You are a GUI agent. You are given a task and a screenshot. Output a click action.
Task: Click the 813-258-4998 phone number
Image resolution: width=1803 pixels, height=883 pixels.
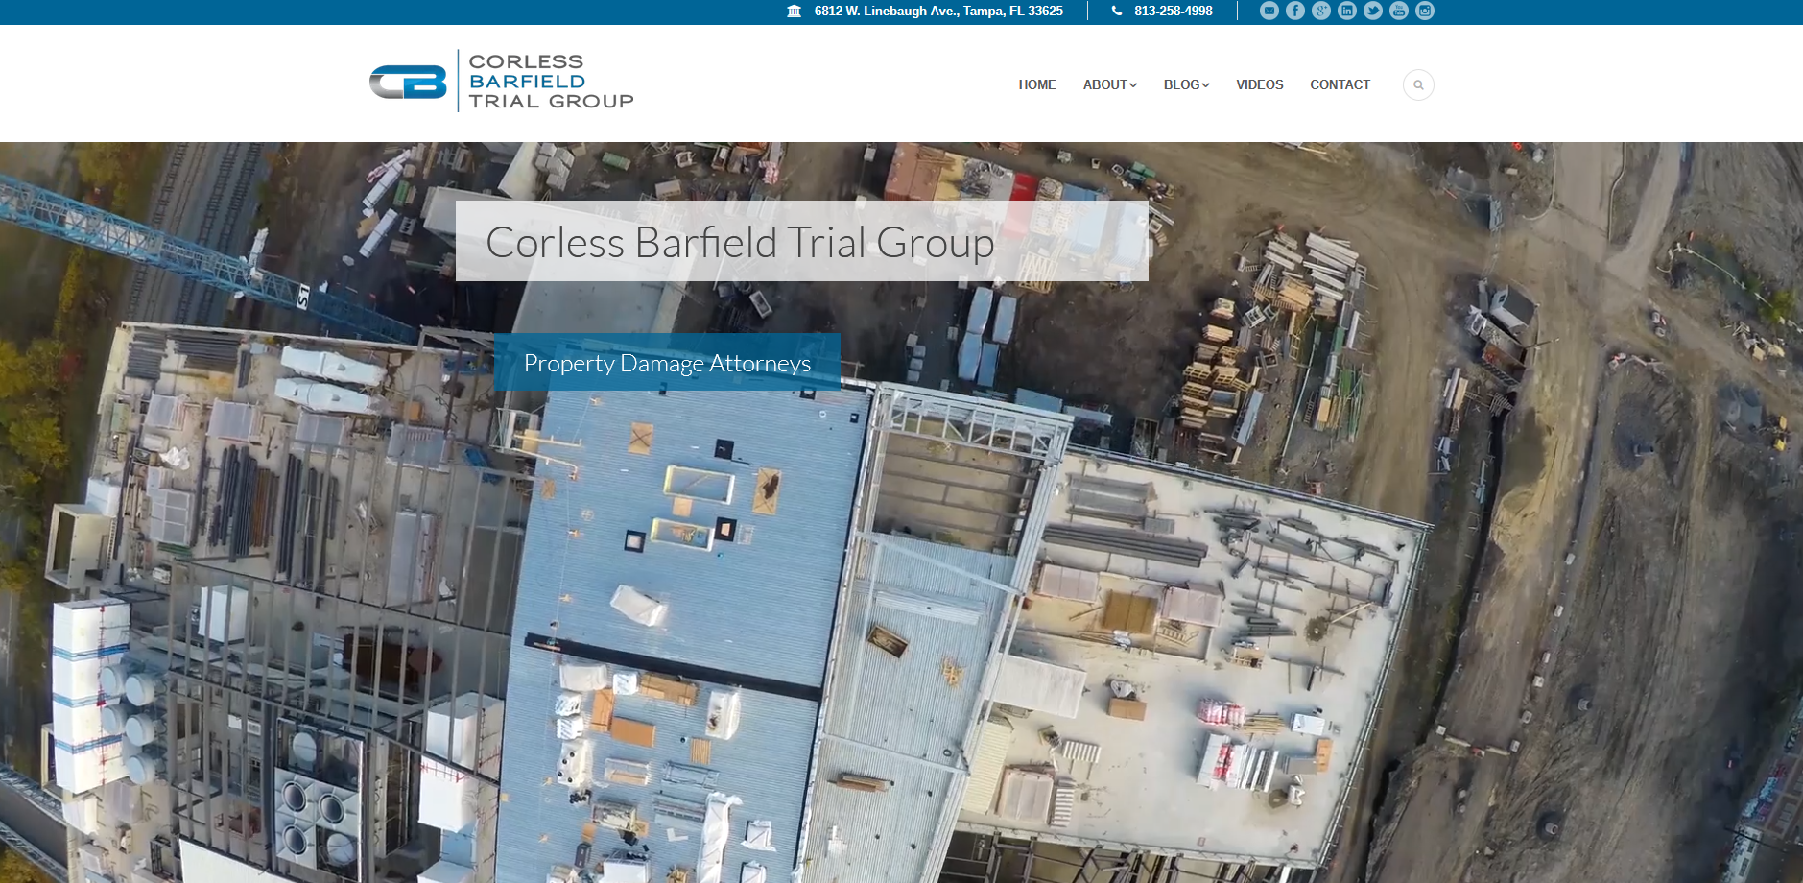[x=1174, y=11]
